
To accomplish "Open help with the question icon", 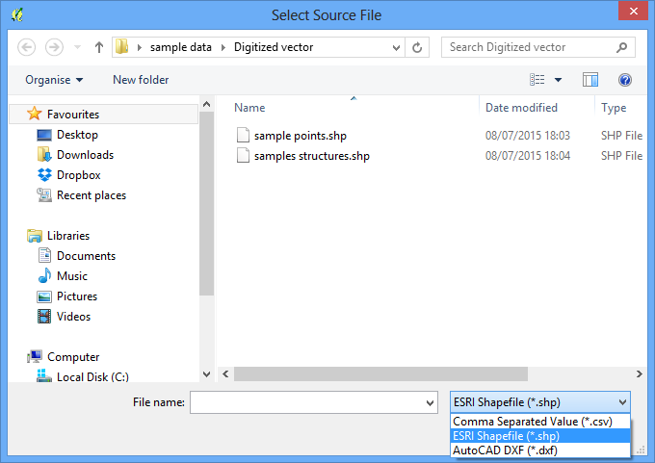I will tap(625, 79).
